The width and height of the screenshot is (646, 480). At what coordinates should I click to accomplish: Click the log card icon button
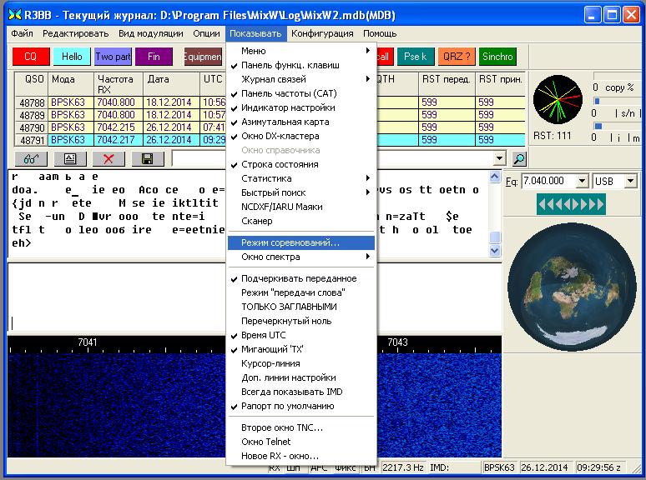70,159
